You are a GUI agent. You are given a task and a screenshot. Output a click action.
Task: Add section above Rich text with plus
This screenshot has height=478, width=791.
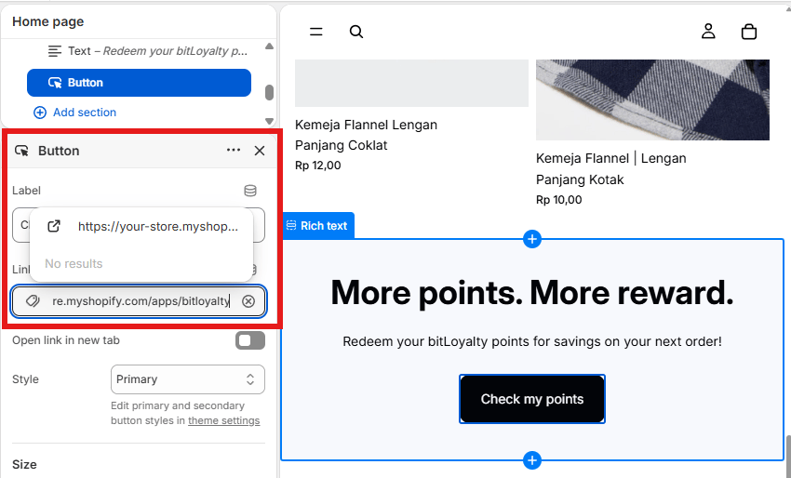click(x=532, y=239)
